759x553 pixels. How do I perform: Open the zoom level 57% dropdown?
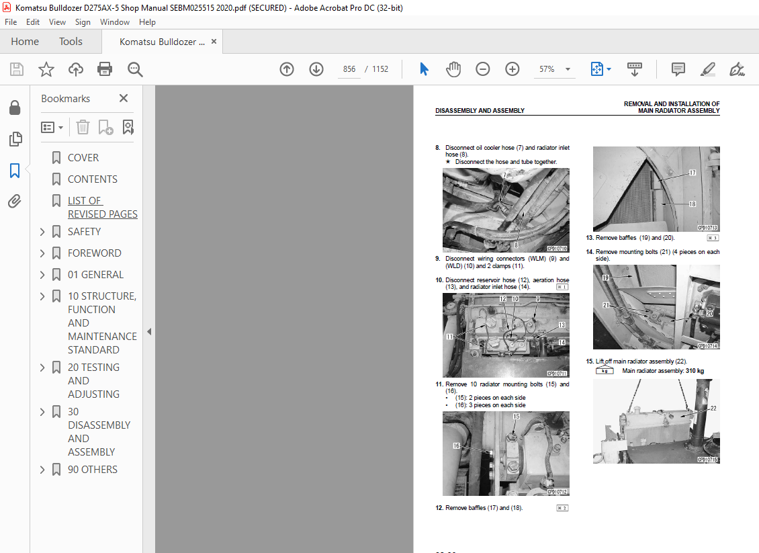tap(568, 69)
